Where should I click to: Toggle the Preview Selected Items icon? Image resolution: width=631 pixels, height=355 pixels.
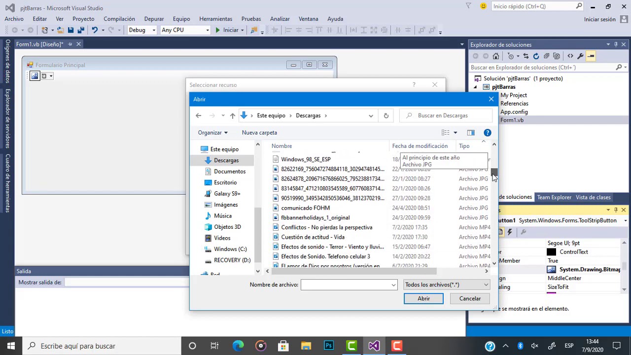pos(591,56)
